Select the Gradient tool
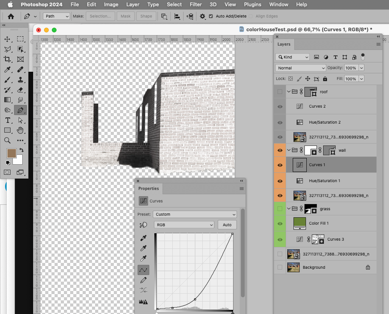This screenshot has height=314, width=389. pyautogui.click(x=8, y=100)
